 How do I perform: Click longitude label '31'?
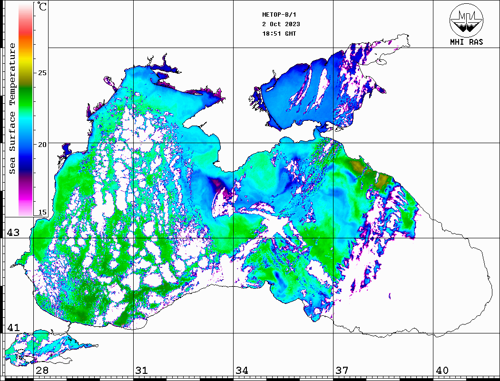click(x=142, y=370)
